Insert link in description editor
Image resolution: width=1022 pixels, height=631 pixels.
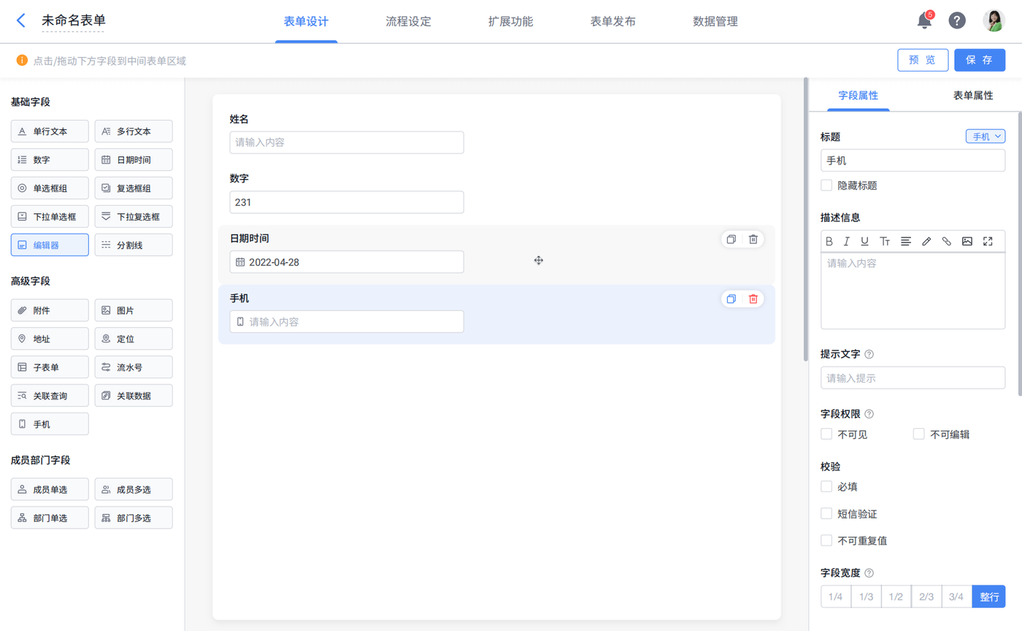click(x=947, y=241)
